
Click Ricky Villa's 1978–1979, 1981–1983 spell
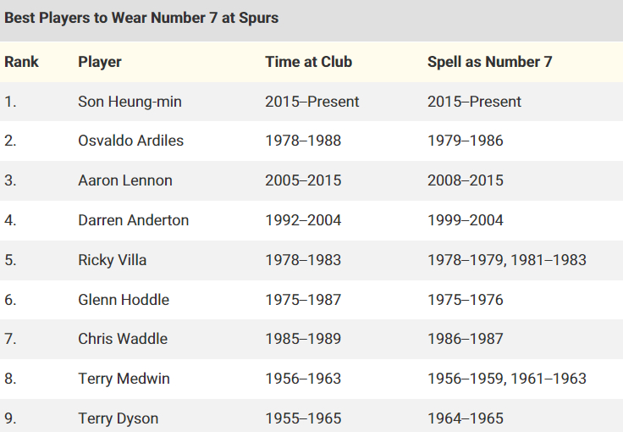tap(506, 260)
